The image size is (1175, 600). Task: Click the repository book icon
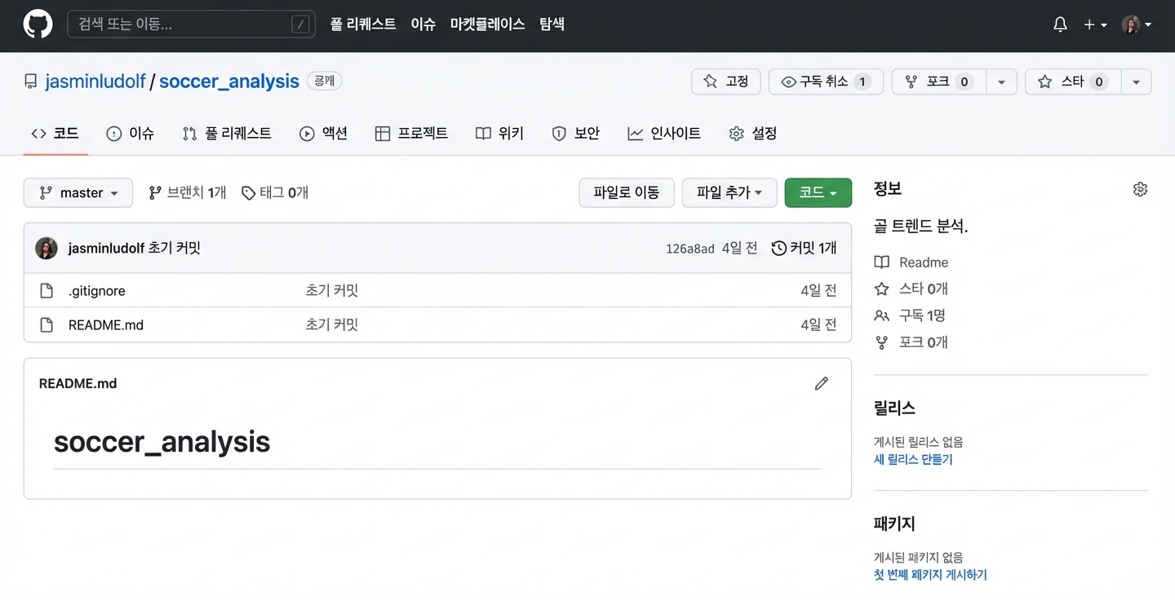click(31, 82)
